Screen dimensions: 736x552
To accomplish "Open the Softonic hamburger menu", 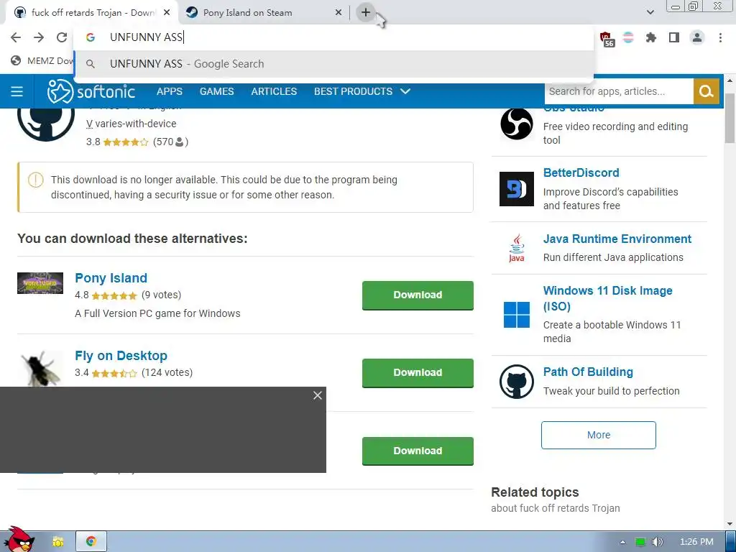I will (x=17, y=91).
